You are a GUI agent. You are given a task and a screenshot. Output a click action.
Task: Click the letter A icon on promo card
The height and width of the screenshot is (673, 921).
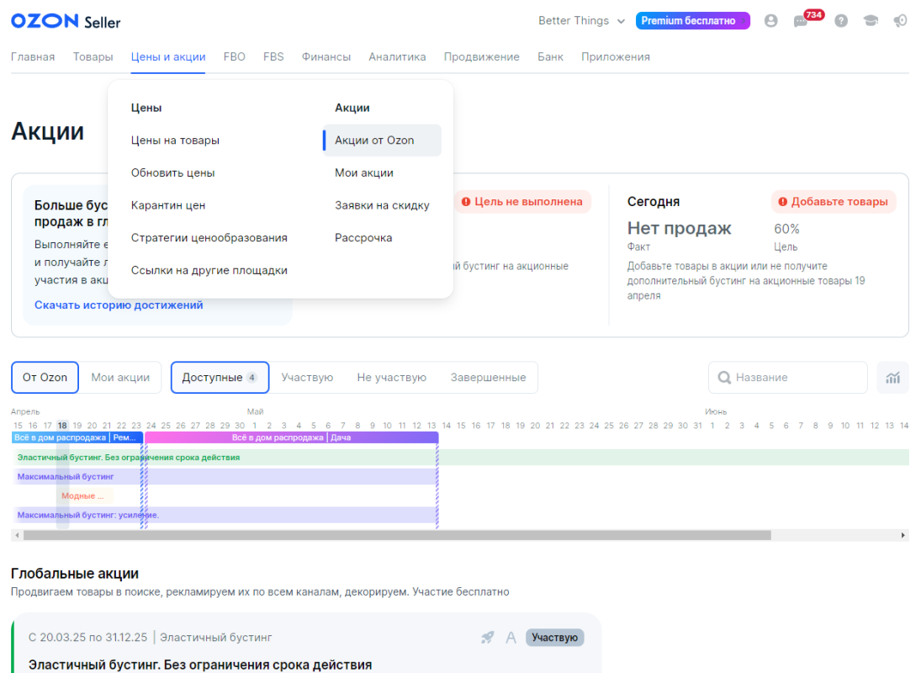point(511,637)
